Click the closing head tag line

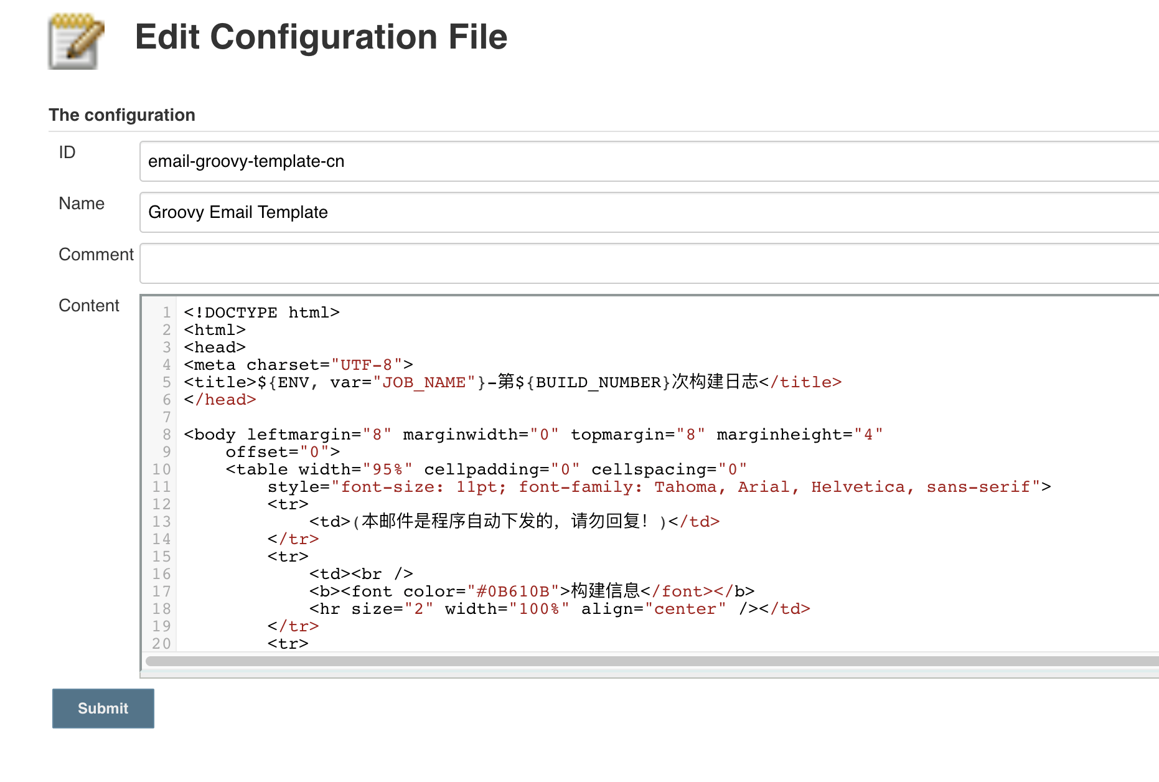point(220,400)
